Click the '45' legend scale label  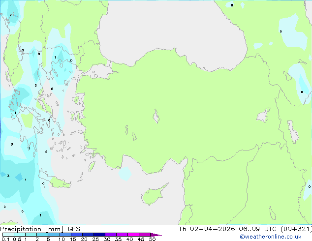click(x=141, y=239)
